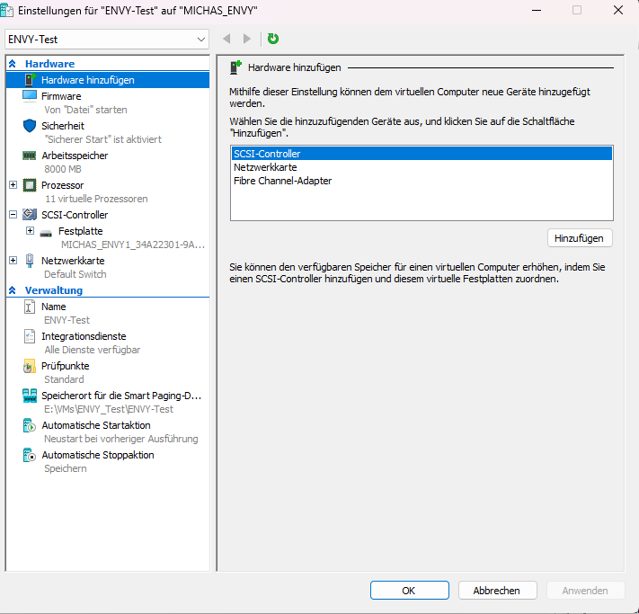Select Netzwerkkarte in the left tree
Viewport: 639px width, 614px height.
[x=73, y=261]
